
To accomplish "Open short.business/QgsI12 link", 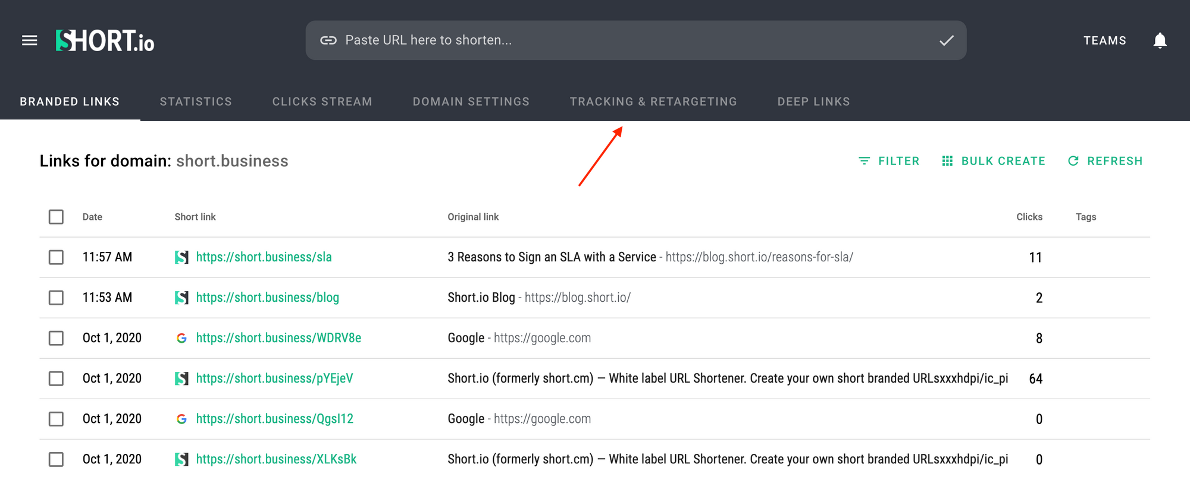I will pyautogui.click(x=275, y=419).
